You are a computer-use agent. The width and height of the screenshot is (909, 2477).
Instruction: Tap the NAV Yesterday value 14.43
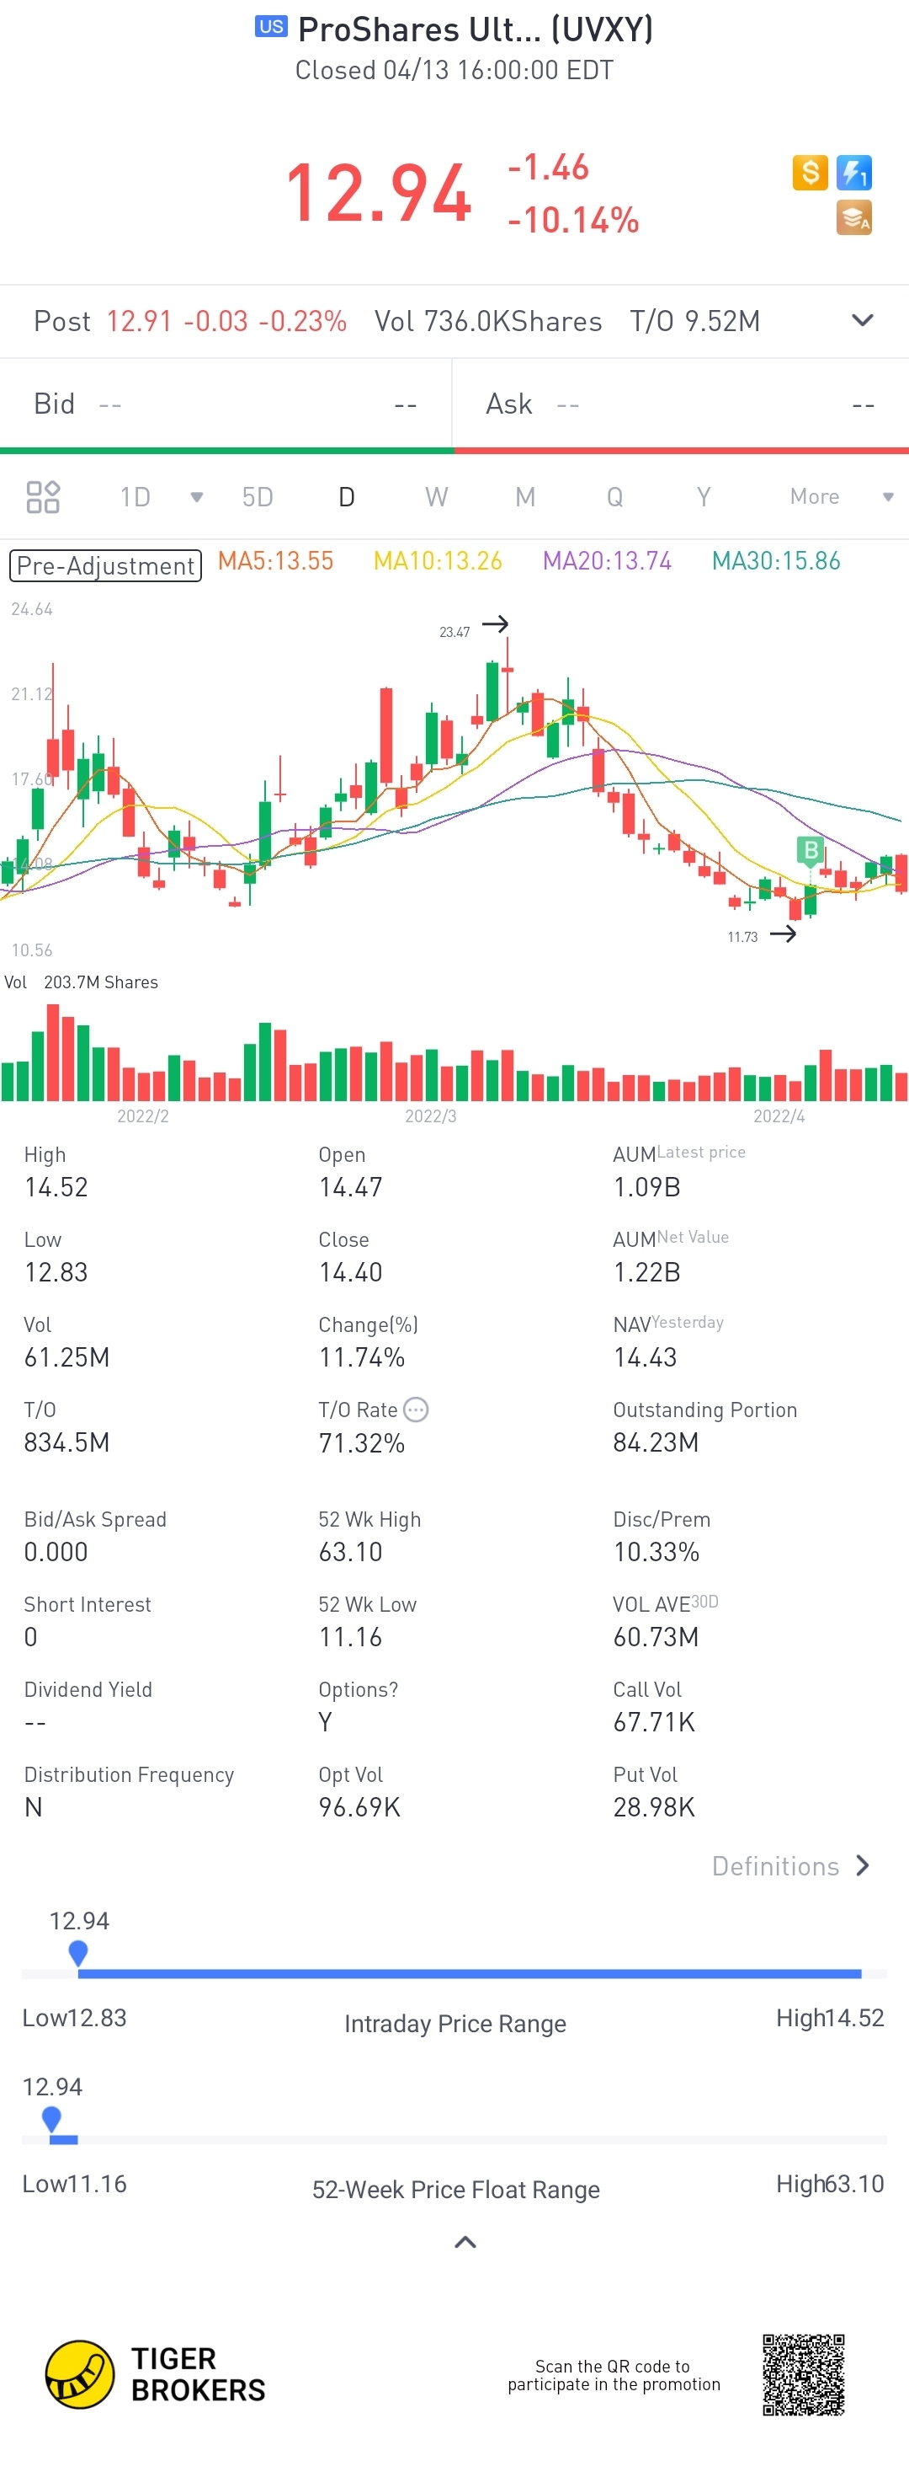point(645,1356)
